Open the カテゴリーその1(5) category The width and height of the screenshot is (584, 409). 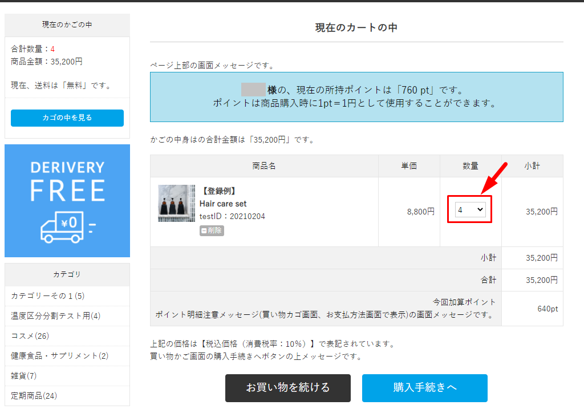point(48,296)
